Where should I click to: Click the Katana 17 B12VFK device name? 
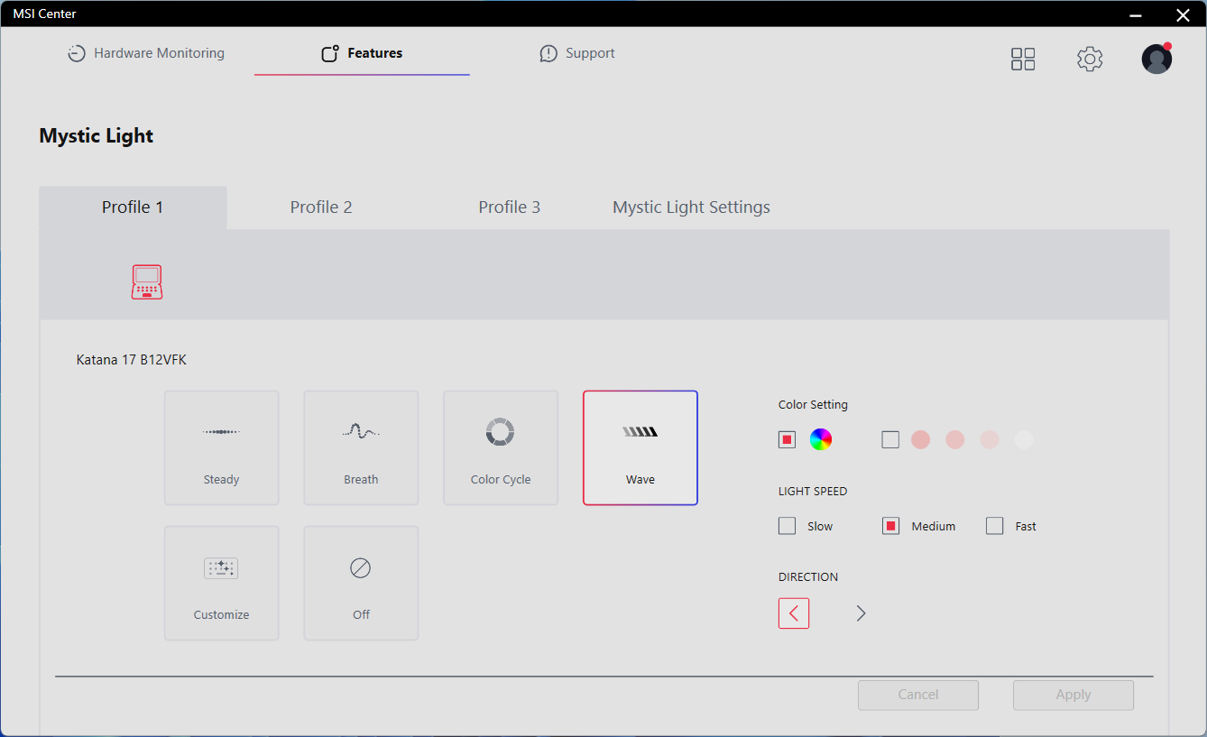[132, 360]
